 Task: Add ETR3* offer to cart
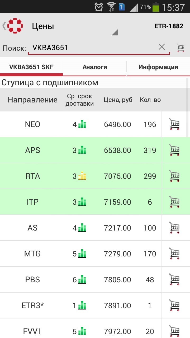pos(175,305)
